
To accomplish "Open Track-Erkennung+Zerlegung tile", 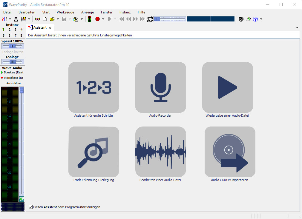I will [x=94, y=152].
